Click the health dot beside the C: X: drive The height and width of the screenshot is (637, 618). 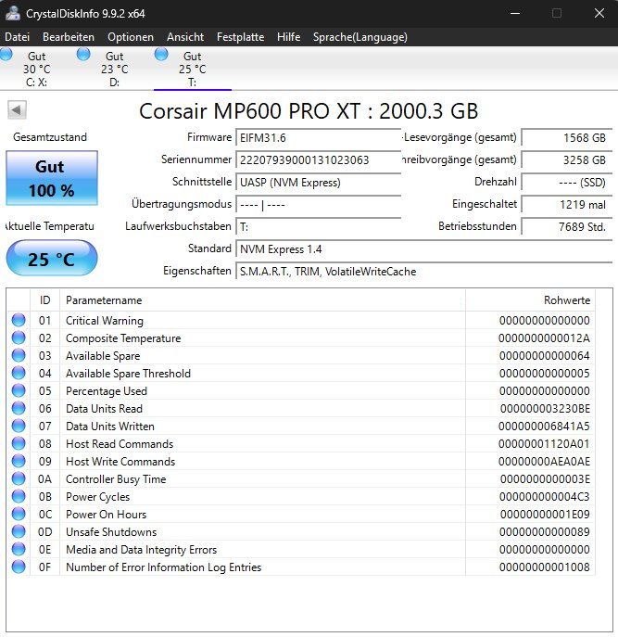click(6, 54)
